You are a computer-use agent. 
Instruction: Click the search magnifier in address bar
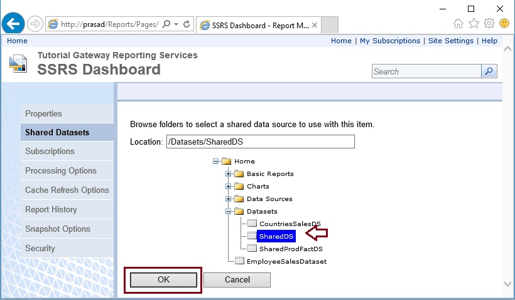[x=166, y=24]
